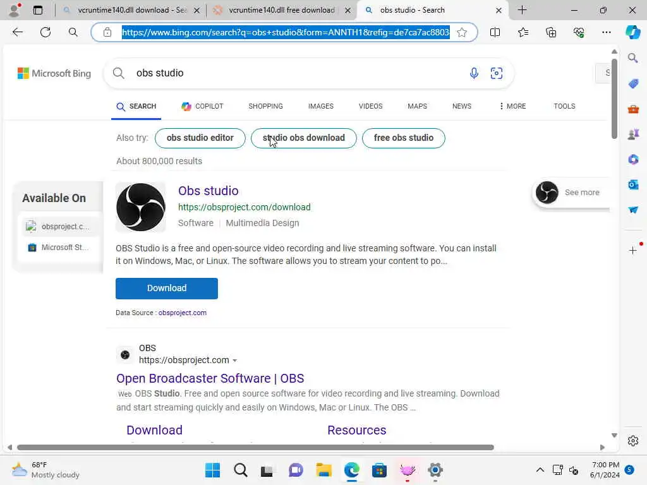The height and width of the screenshot is (485, 647).
Task: Open sidebar Shopping tag icon
Action: (x=633, y=84)
